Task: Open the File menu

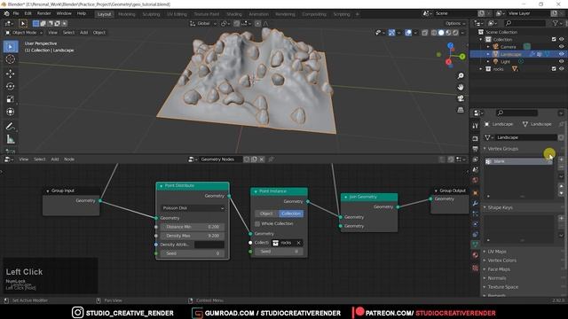Action: [x=16, y=14]
